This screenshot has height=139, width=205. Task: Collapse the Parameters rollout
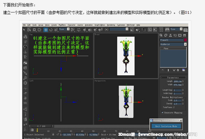click(173, 78)
